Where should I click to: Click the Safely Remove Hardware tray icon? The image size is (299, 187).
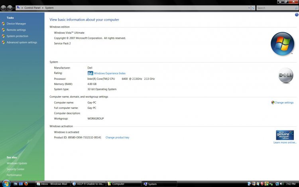pyautogui.click(x=271, y=184)
